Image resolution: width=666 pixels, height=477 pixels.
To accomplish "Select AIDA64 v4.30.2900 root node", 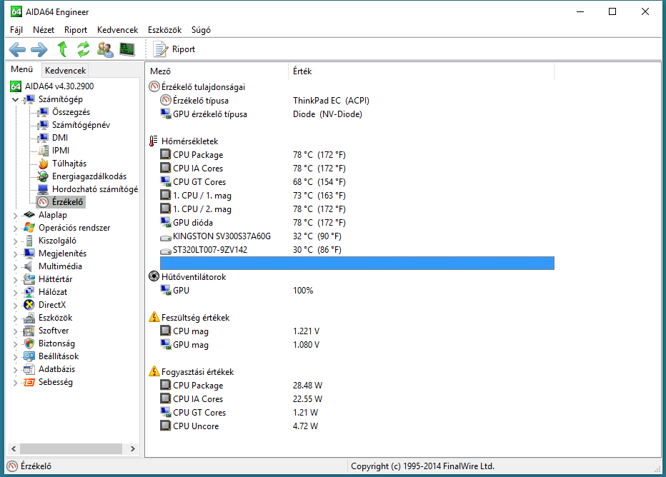I will tap(59, 86).
